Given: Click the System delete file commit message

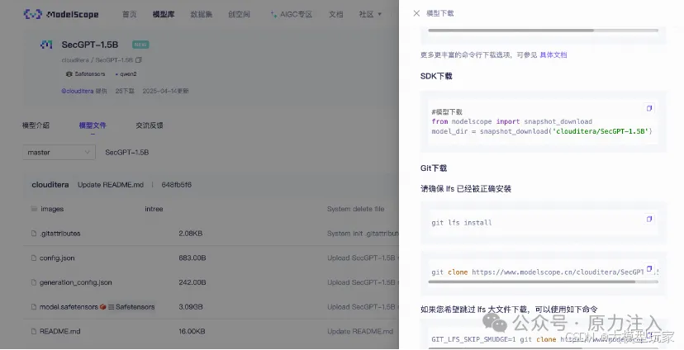Looking at the screenshot, I should click(355, 209).
